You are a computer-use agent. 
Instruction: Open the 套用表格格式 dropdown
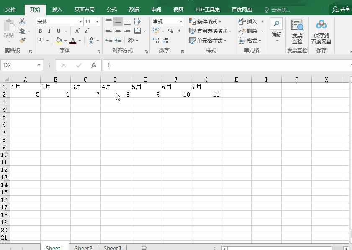coord(210,31)
